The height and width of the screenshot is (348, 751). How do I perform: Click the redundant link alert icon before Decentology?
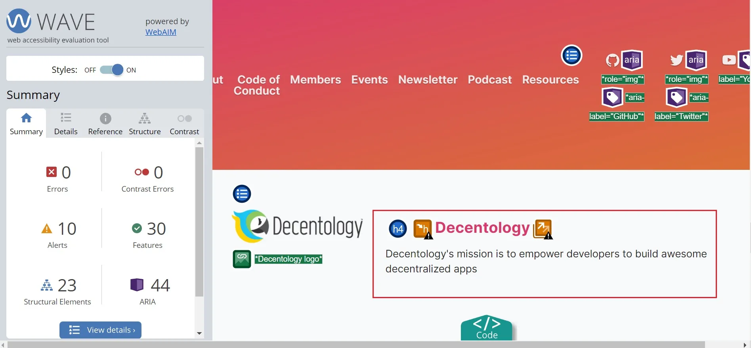pyautogui.click(x=423, y=229)
